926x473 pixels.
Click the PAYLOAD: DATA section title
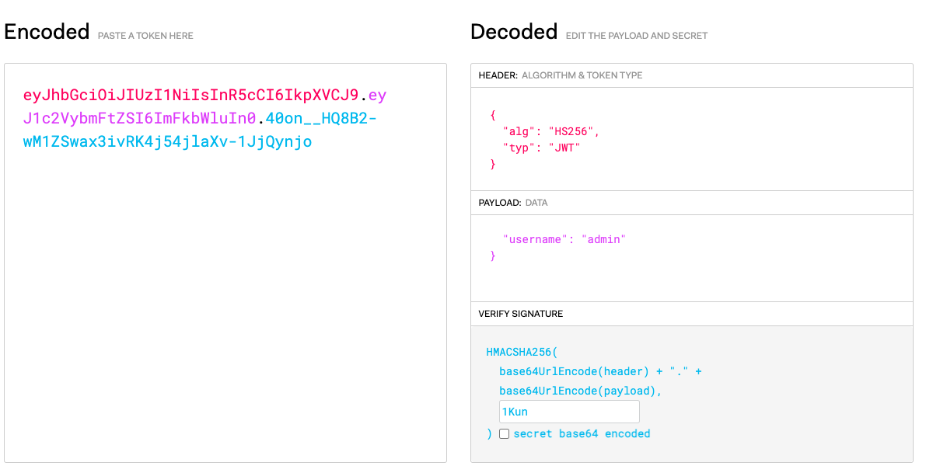(x=512, y=203)
